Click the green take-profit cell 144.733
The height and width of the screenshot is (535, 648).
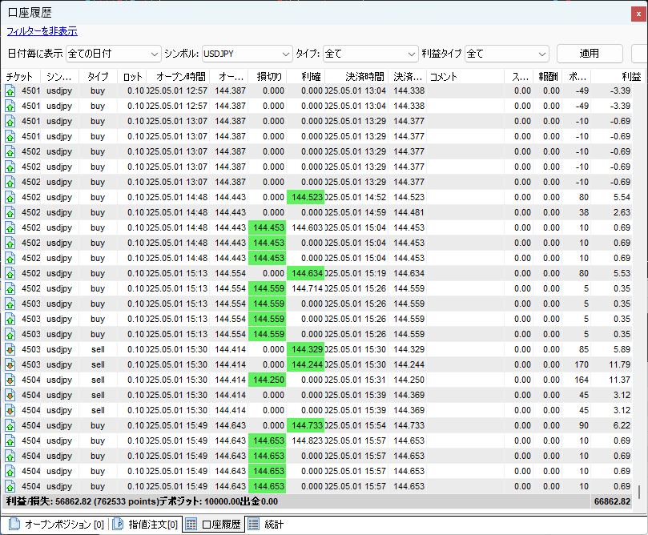click(306, 425)
